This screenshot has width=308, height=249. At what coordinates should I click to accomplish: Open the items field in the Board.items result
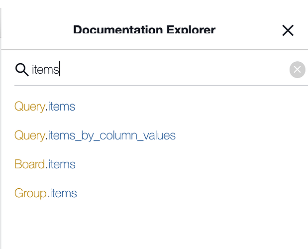point(62,164)
